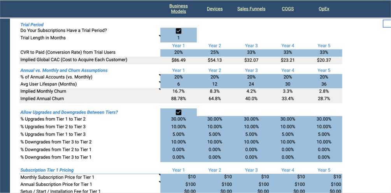The height and width of the screenshot is (193, 391).
Task: Click Implied Monthly Churn 2.8% cell
Action: click(x=324, y=91)
